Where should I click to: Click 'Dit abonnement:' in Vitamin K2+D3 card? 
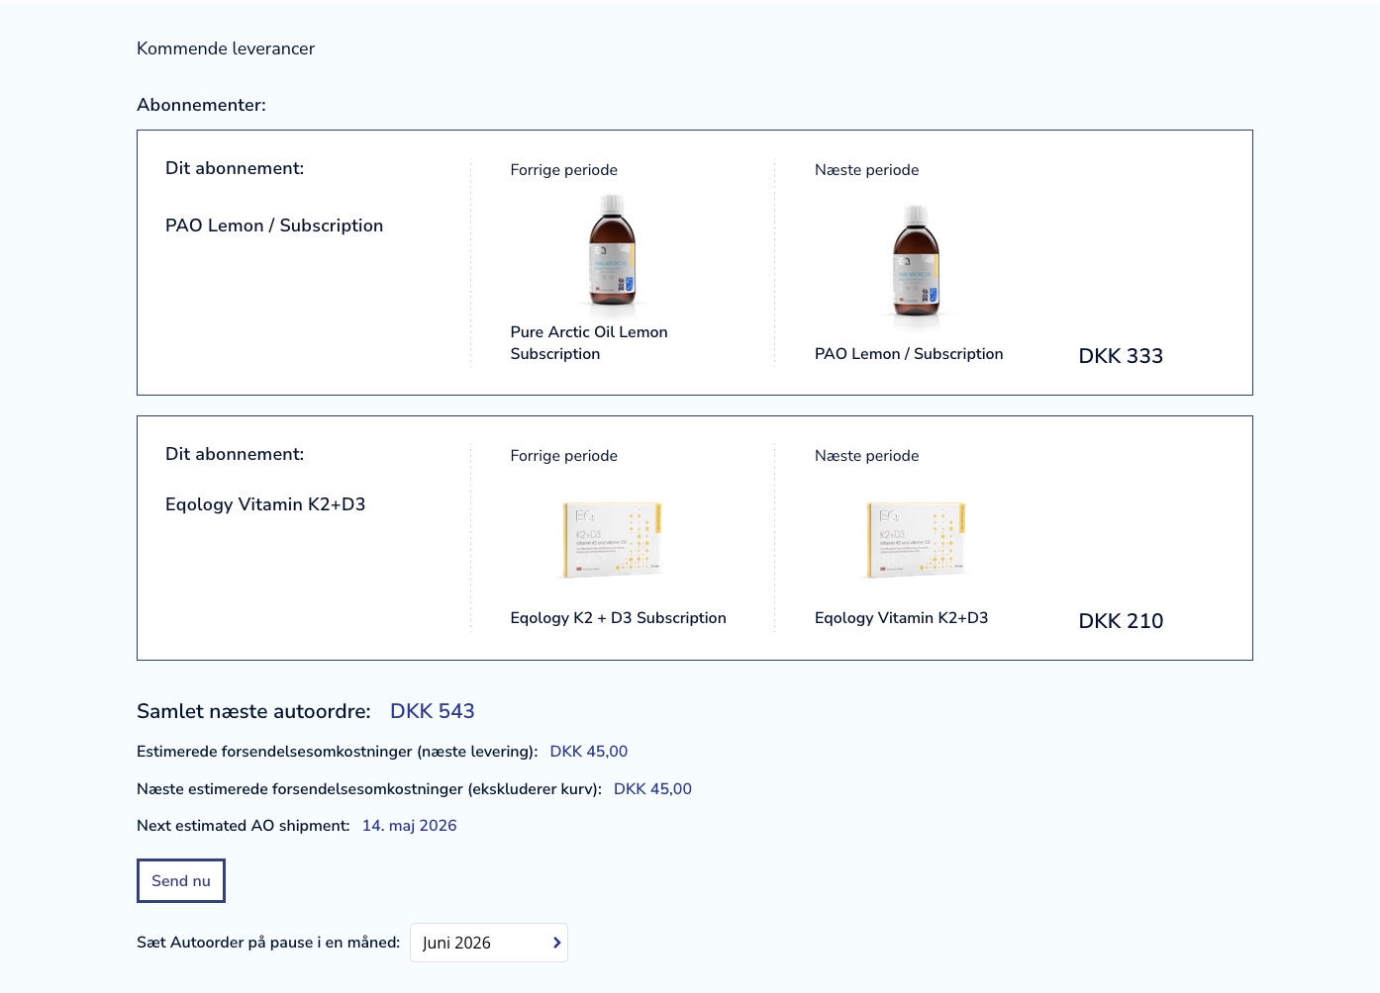[235, 454]
